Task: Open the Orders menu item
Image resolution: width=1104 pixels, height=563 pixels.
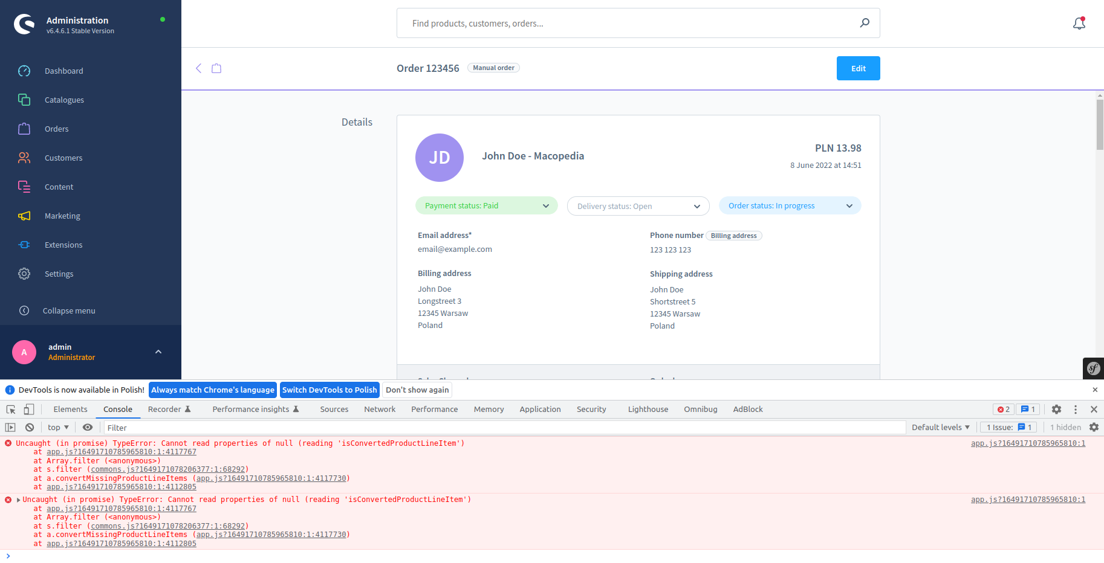Action: [x=56, y=129]
